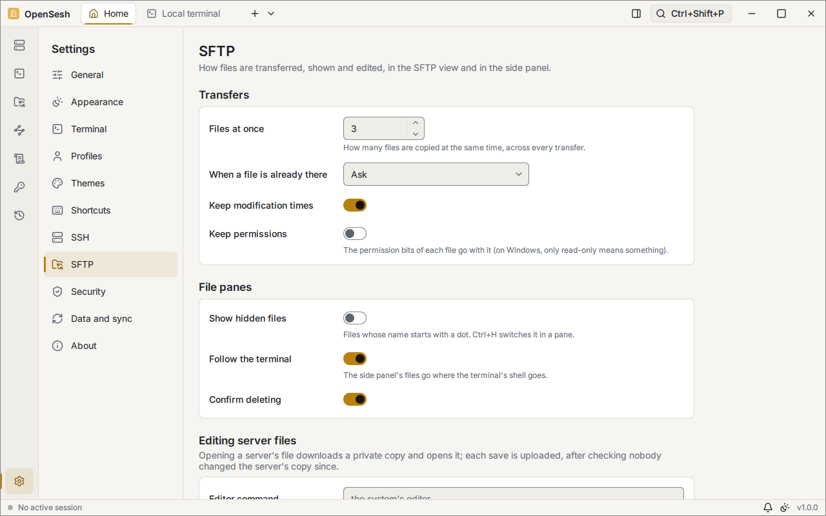
Task: Click the Editor command input field
Action: point(514,493)
